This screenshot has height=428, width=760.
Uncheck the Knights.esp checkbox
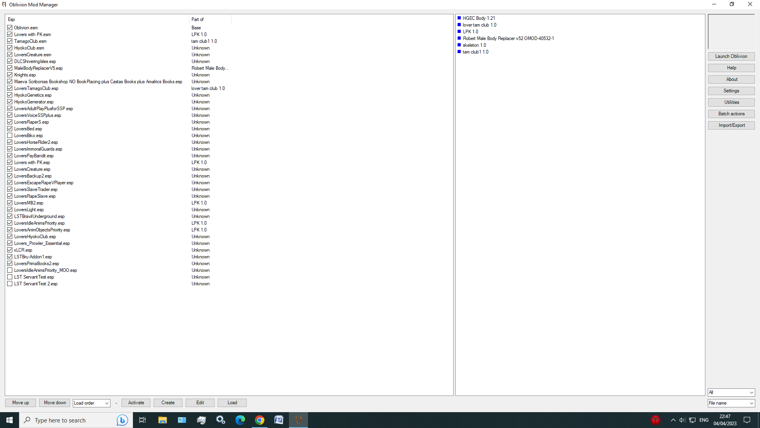pos(10,75)
